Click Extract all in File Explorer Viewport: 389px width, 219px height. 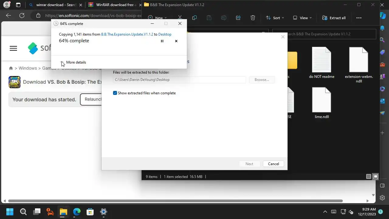pos(334,18)
